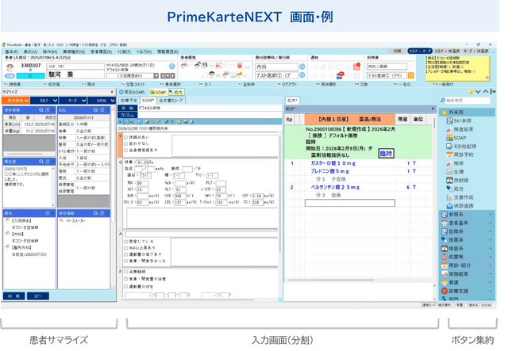
Task: Click the yellow SOAP toolbar button
Action: (158, 92)
